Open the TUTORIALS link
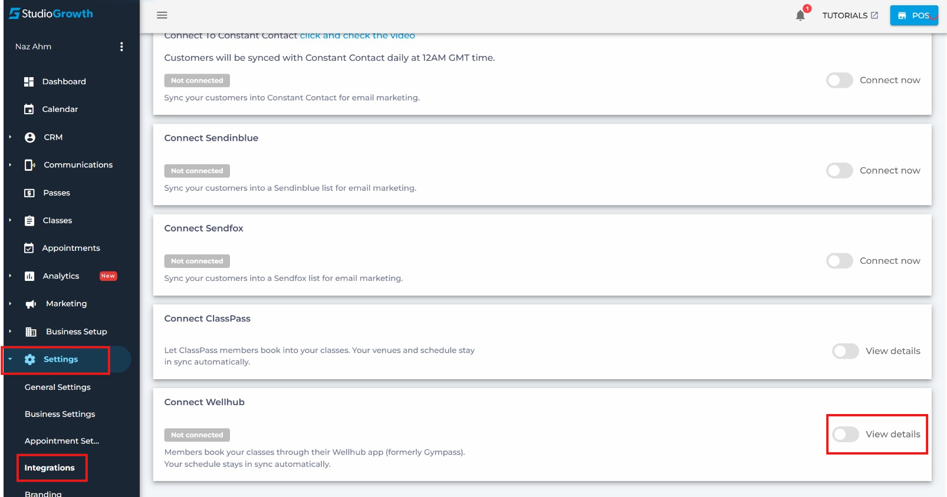This screenshot has height=497, width=947. [x=850, y=15]
